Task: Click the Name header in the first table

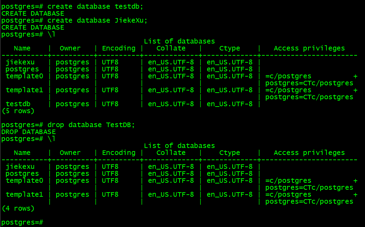Action: 22,48
